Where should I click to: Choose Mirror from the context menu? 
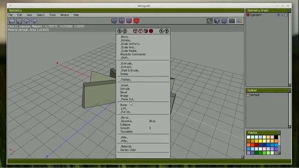click(x=125, y=118)
